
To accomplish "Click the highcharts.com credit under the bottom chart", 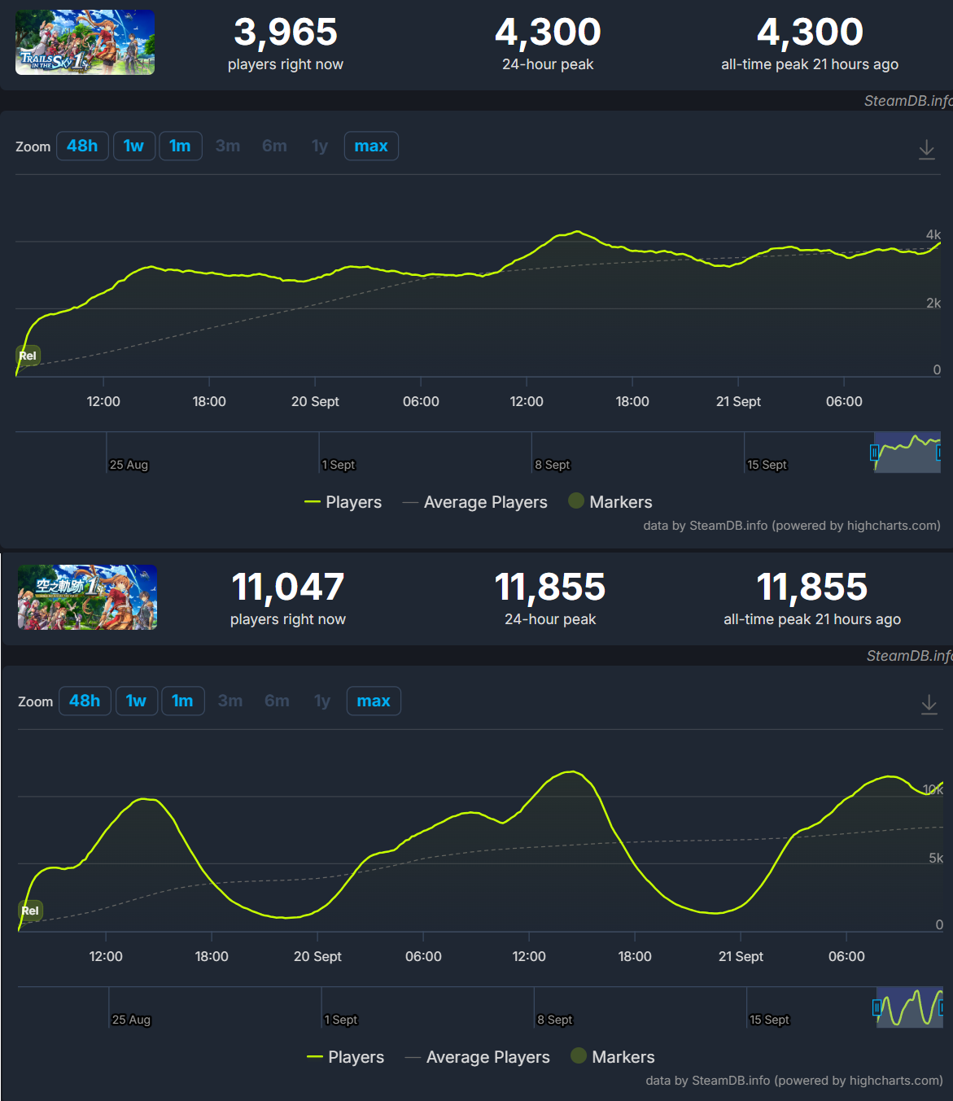I will 794,1081.
